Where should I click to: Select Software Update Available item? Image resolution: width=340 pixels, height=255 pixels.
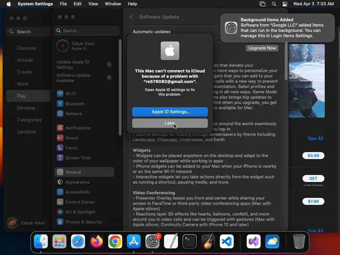pos(84,78)
